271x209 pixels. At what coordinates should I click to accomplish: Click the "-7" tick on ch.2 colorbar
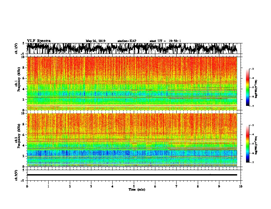point(252,163)
